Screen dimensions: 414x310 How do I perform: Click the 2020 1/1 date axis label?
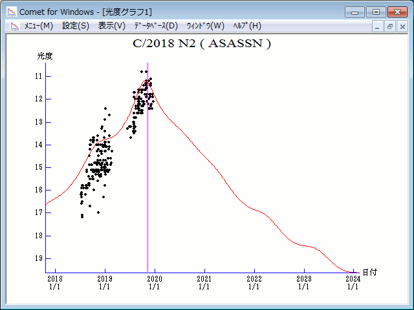tap(155, 283)
